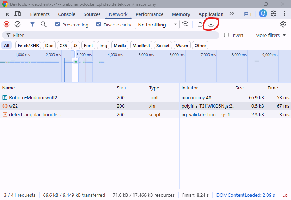
Task: Select the Network tab
Action: (x=118, y=14)
